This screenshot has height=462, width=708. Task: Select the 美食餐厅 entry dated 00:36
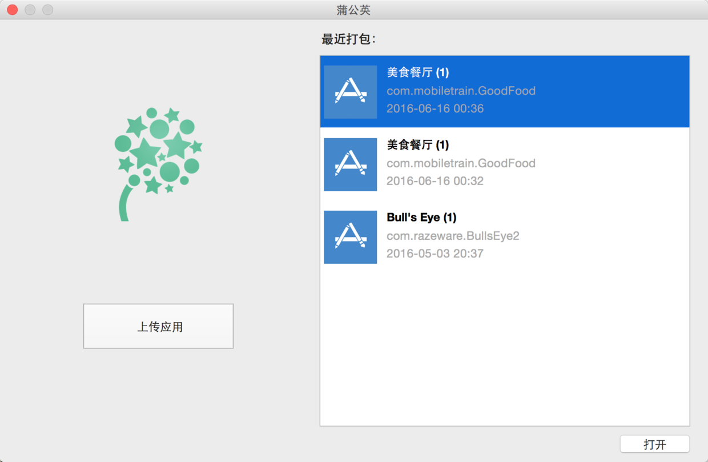(505, 91)
